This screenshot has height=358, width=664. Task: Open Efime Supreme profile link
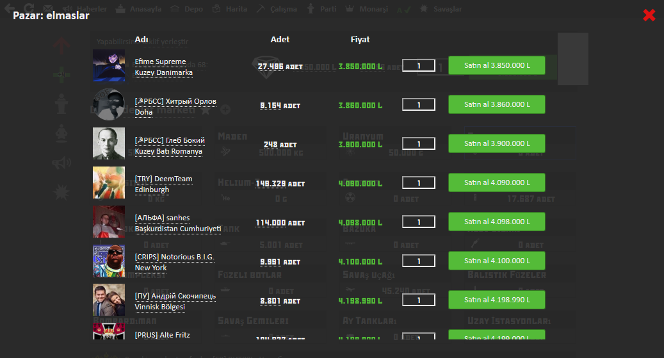[160, 61]
